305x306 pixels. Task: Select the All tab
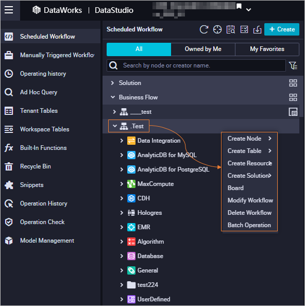139,49
